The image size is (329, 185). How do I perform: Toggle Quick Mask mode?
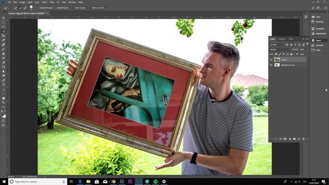pyautogui.click(x=3, y=121)
